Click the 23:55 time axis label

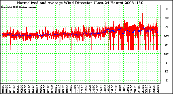click(x=158, y=89)
